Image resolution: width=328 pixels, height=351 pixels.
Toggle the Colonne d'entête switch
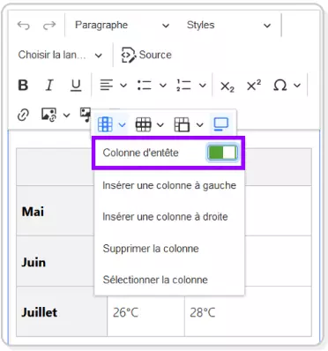click(x=222, y=153)
